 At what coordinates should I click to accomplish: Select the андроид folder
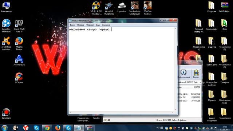(212, 43)
